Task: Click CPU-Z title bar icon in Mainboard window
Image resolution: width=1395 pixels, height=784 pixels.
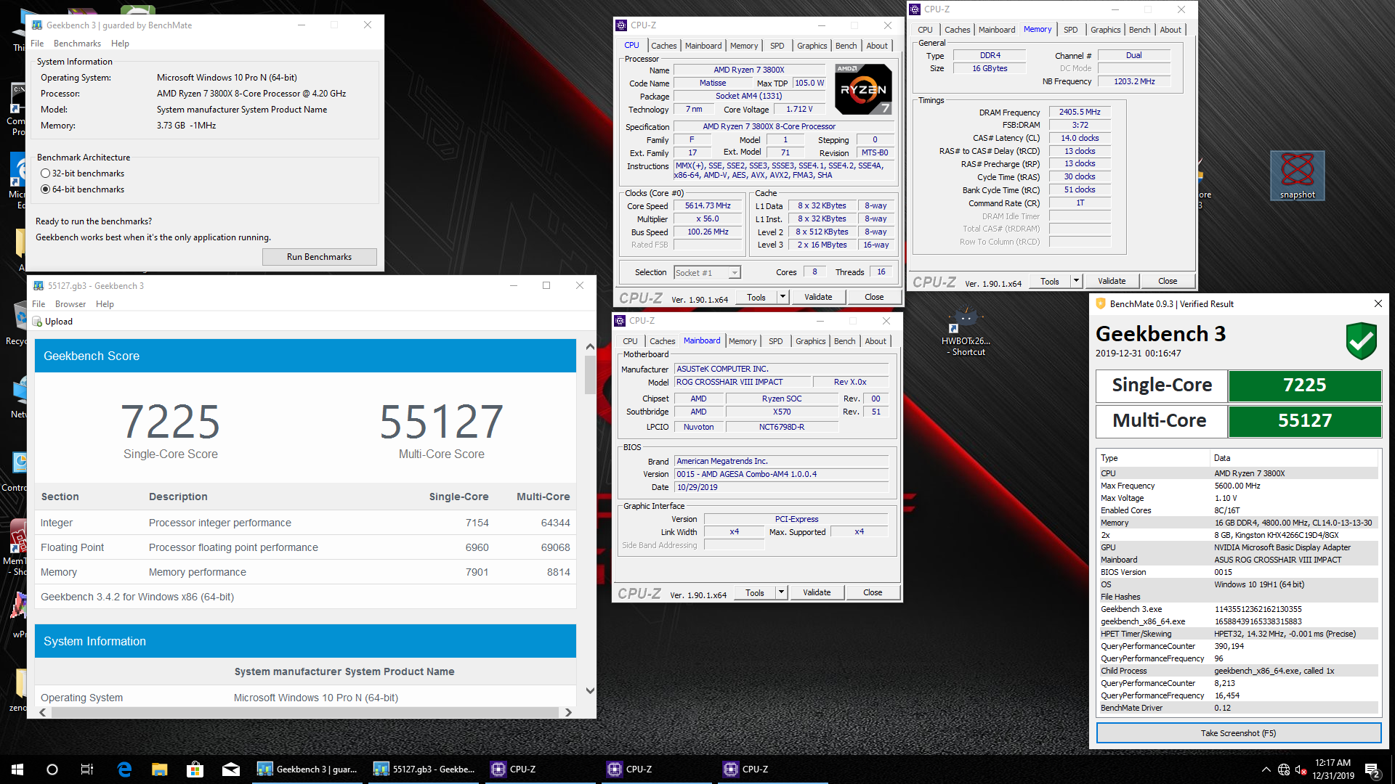Action: coord(620,321)
